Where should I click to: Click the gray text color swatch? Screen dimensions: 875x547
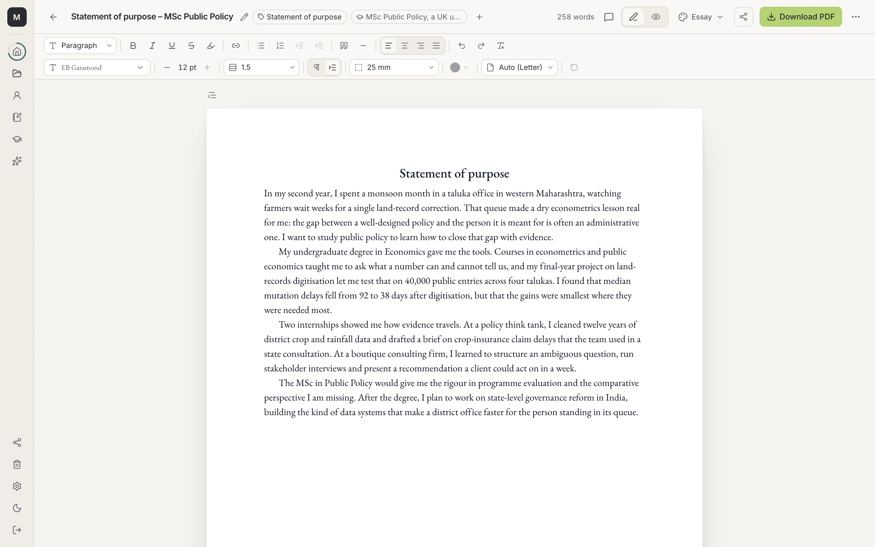(x=455, y=67)
